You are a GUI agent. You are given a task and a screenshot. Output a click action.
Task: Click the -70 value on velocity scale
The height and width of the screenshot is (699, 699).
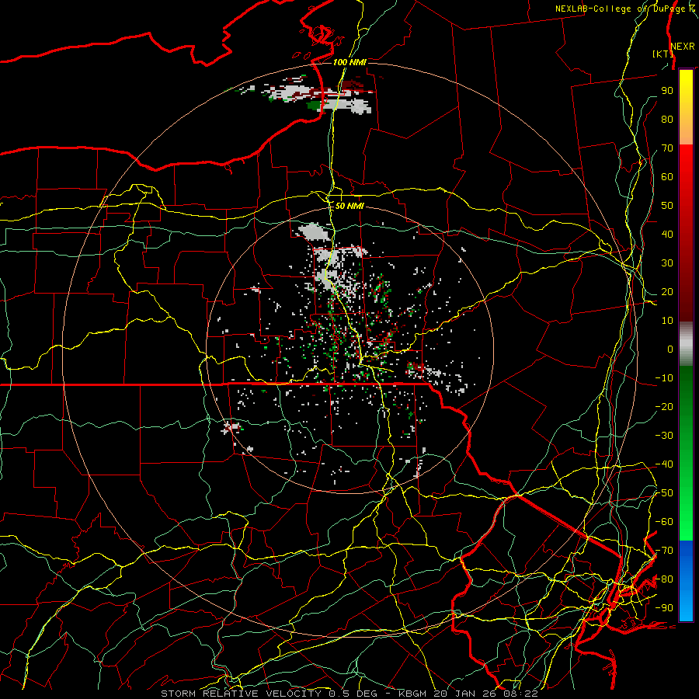coord(664,551)
